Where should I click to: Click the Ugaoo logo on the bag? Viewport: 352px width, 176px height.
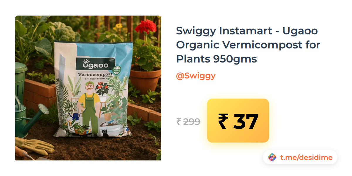(x=92, y=65)
